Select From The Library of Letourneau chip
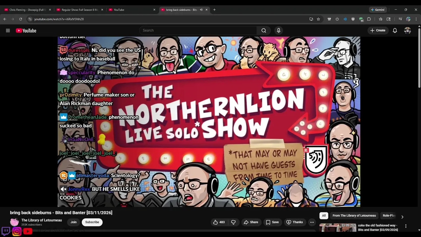This screenshot has width=421, height=237. pos(354,216)
